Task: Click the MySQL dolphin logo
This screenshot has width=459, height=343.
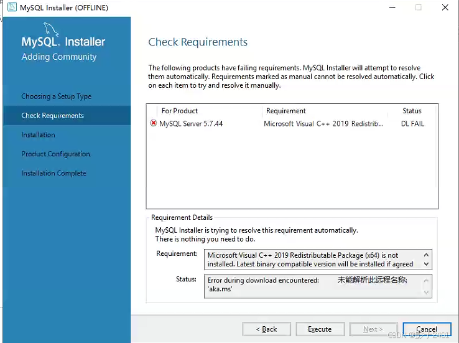Action: tap(51, 29)
